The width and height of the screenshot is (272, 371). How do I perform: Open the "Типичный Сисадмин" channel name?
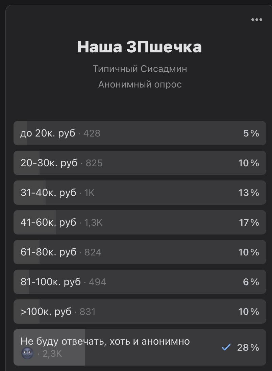click(140, 69)
